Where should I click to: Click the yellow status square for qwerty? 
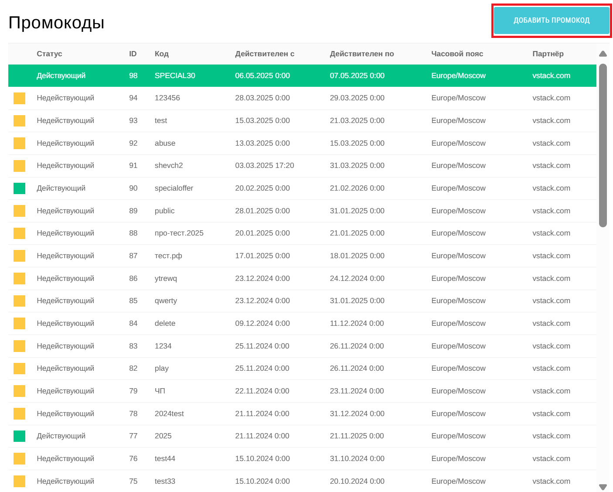coord(19,301)
